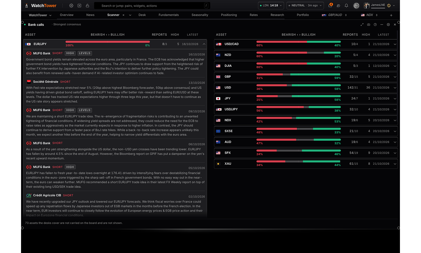421x253 pixels.
Task: Select the USD/JPY asset row
Action: pos(306,109)
